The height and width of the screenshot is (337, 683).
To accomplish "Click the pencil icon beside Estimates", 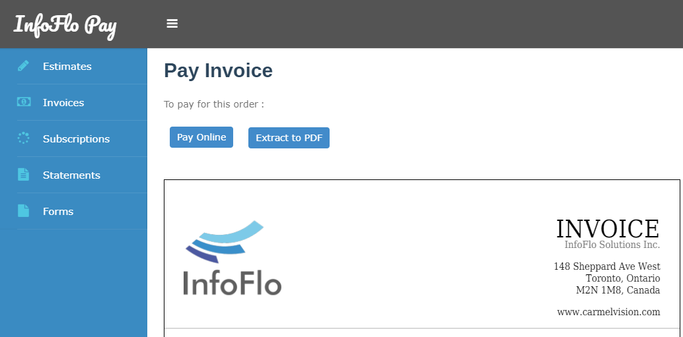I will [x=23, y=66].
